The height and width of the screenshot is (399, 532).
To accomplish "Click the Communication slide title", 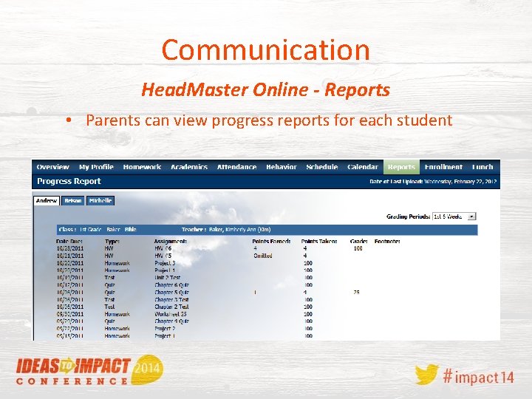I will (x=266, y=50).
